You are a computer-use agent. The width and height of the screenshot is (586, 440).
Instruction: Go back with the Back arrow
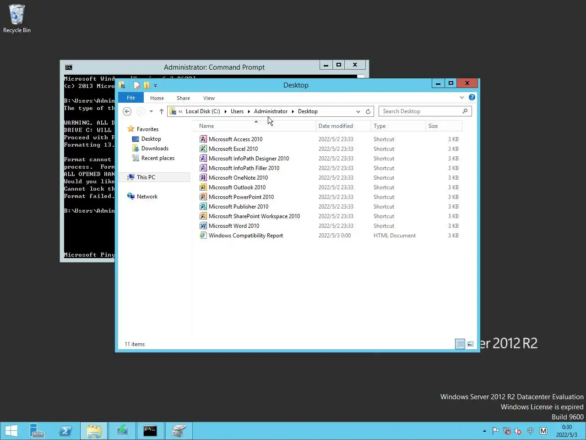[127, 111]
